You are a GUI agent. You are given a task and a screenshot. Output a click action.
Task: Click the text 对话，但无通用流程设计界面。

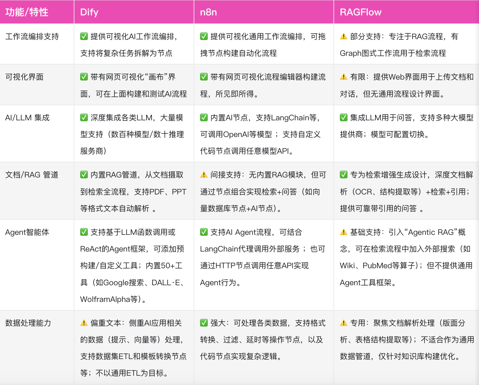392,94
